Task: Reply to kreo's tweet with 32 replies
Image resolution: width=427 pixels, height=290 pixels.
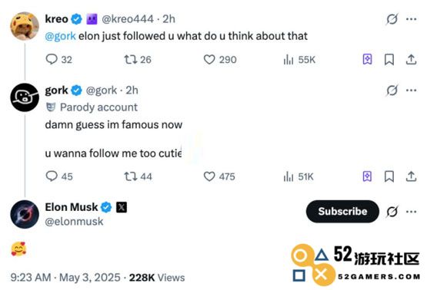Action: point(58,60)
